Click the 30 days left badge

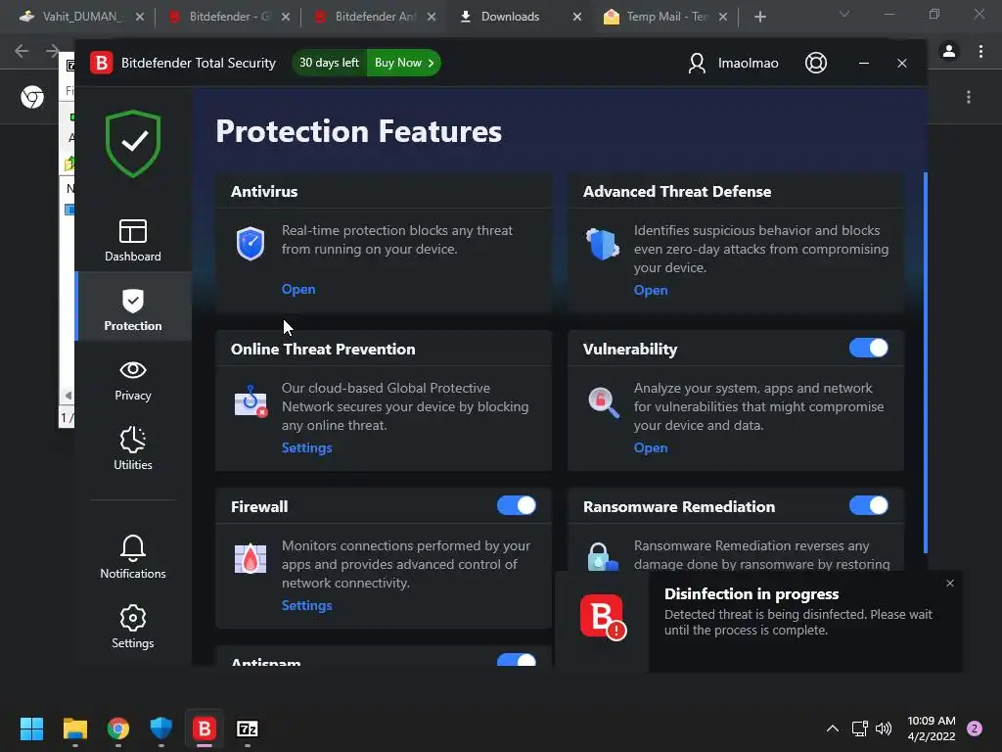329,63
